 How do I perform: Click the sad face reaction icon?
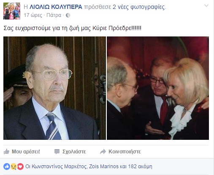point(14,167)
